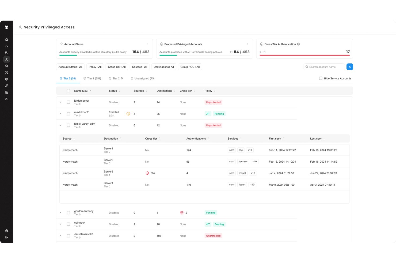
Task: Open the Sources filter dropdown
Action: tap(140, 67)
